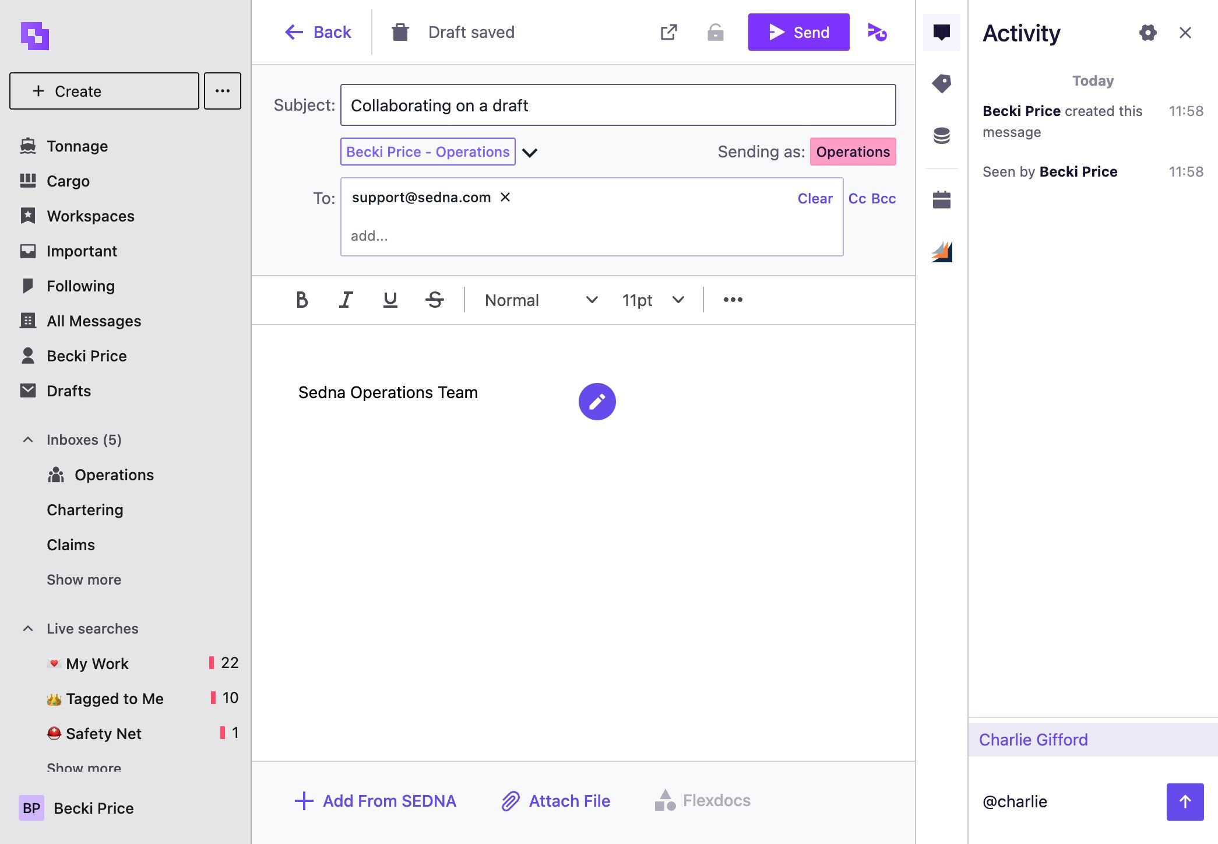Open the calendar panel icon
This screenshot has width=1218, height=844.
click(x=942, y=199)
